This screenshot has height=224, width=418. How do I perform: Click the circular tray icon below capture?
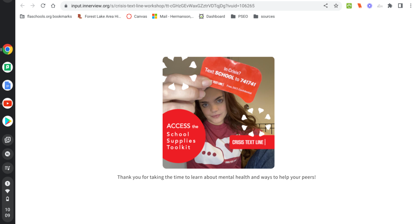[x=8, y=154]
